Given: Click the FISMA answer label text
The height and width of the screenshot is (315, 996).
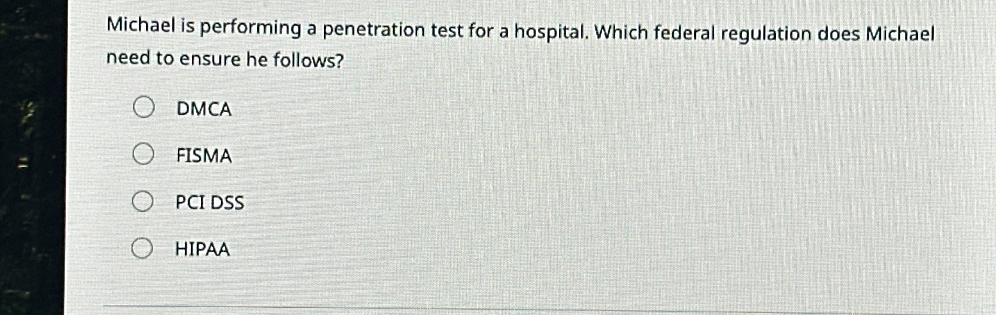Looking at the screenshot, I should (204, 156).
